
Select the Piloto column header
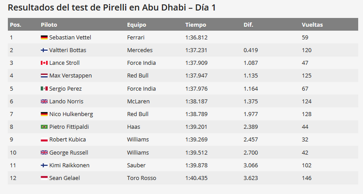pos(49,25)
